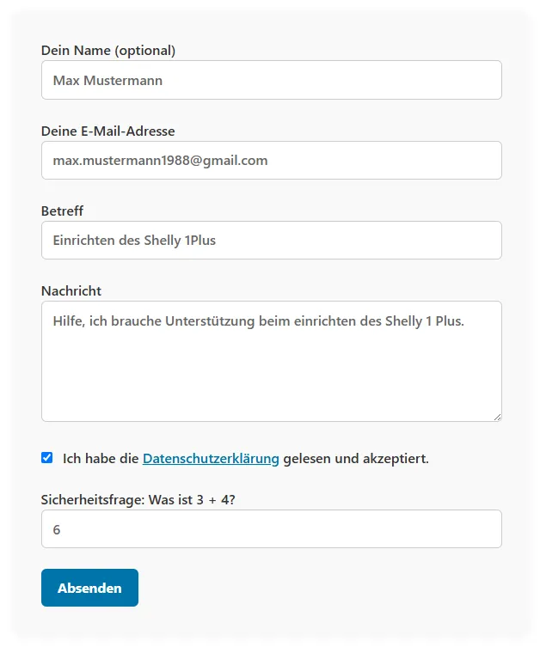Click the "Betreff" field label

tap(63, 211)
